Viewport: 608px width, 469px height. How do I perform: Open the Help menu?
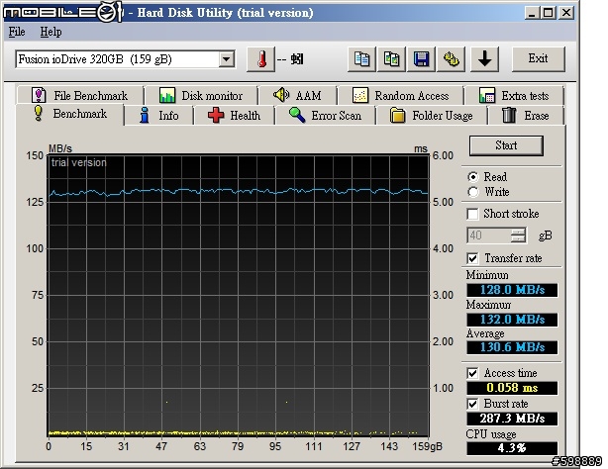pos(51,32)
